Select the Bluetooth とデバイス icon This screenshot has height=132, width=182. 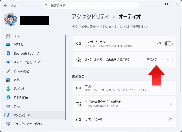point(8,53)
